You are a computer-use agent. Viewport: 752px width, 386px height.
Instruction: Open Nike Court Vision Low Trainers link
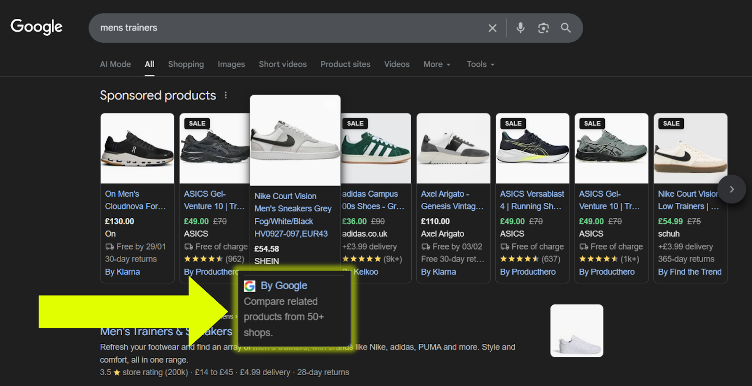[x=689, y=200]
